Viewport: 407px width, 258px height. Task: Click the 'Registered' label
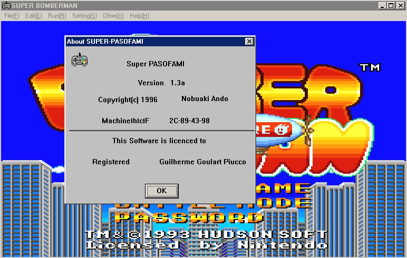111,162
